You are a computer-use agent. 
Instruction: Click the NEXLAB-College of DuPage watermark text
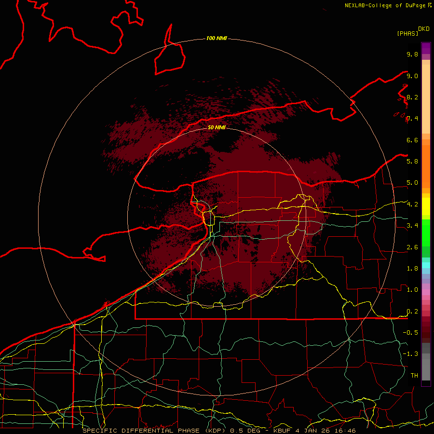pos(385,5)
